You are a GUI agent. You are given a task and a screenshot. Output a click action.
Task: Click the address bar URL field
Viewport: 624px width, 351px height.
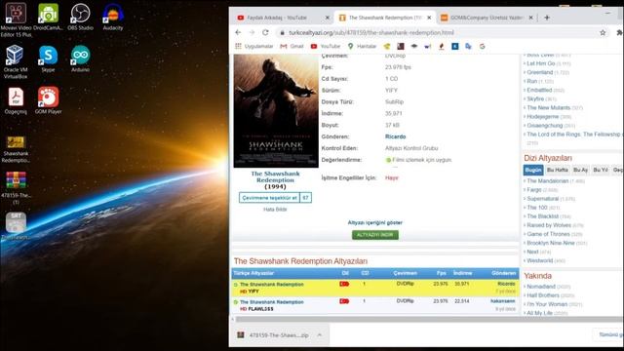click(438, 32)
